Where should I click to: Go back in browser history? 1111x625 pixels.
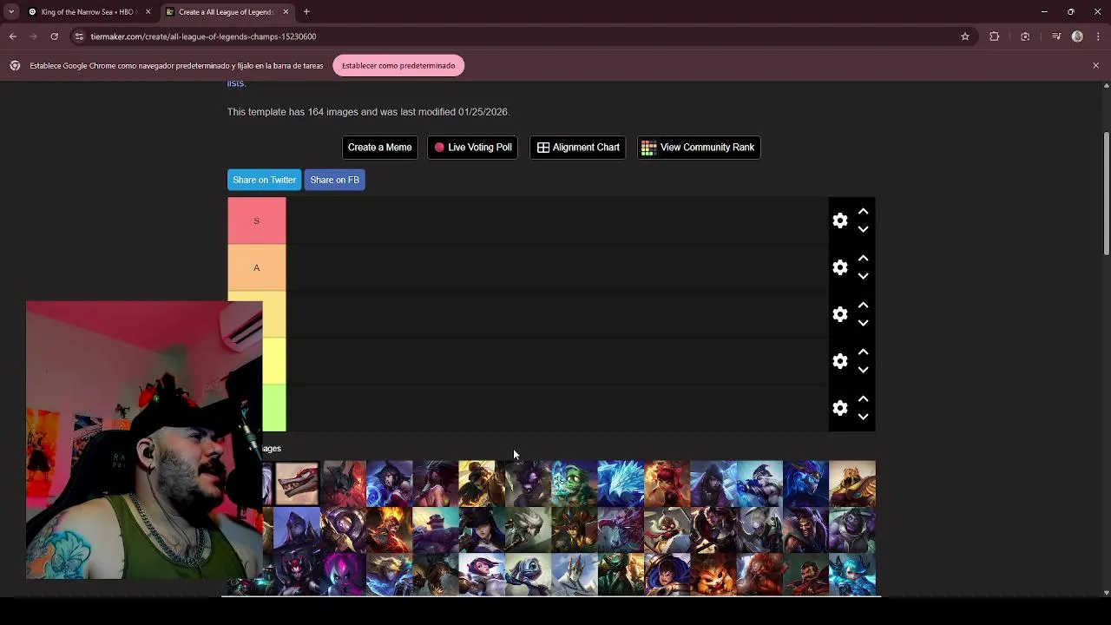pos(13,36)
